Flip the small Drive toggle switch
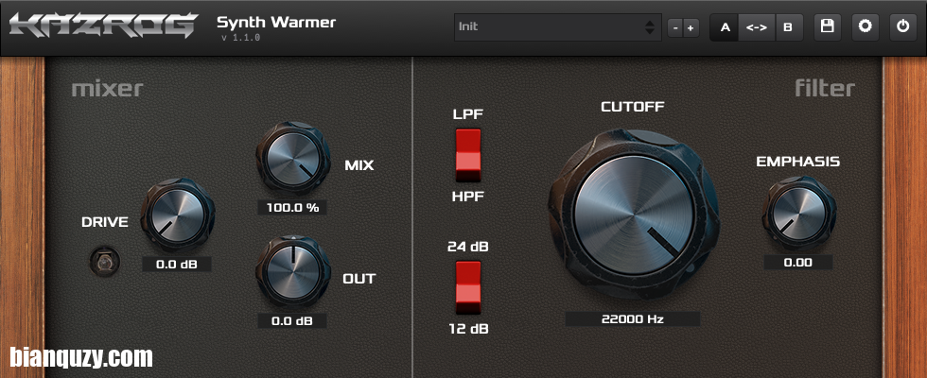This screenshot has height=378, width=927. 105,261
